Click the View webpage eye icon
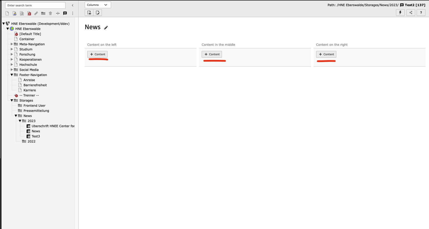This screenshot has width=429, height=229. point(89,13)
